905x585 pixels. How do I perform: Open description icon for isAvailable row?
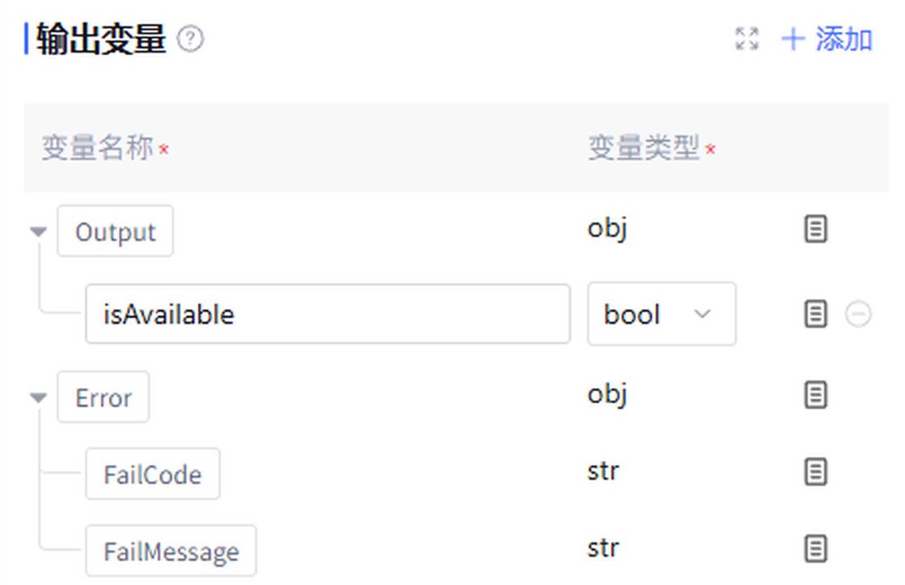[x=815, y=314]
